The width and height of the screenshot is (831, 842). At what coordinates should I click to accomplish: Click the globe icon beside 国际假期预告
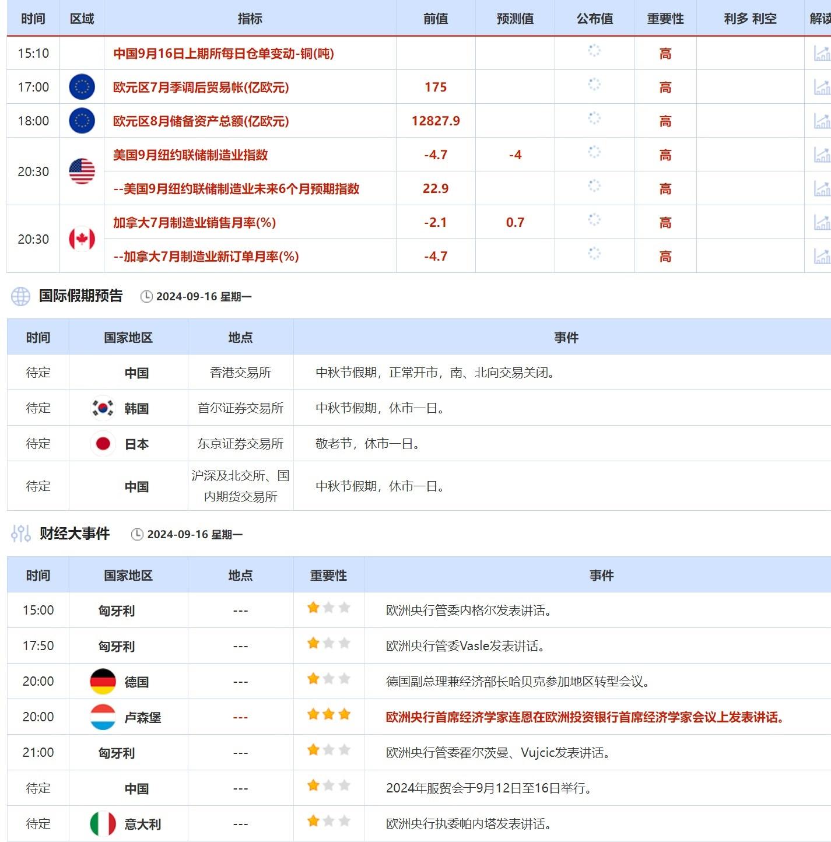tap(20, 296)
